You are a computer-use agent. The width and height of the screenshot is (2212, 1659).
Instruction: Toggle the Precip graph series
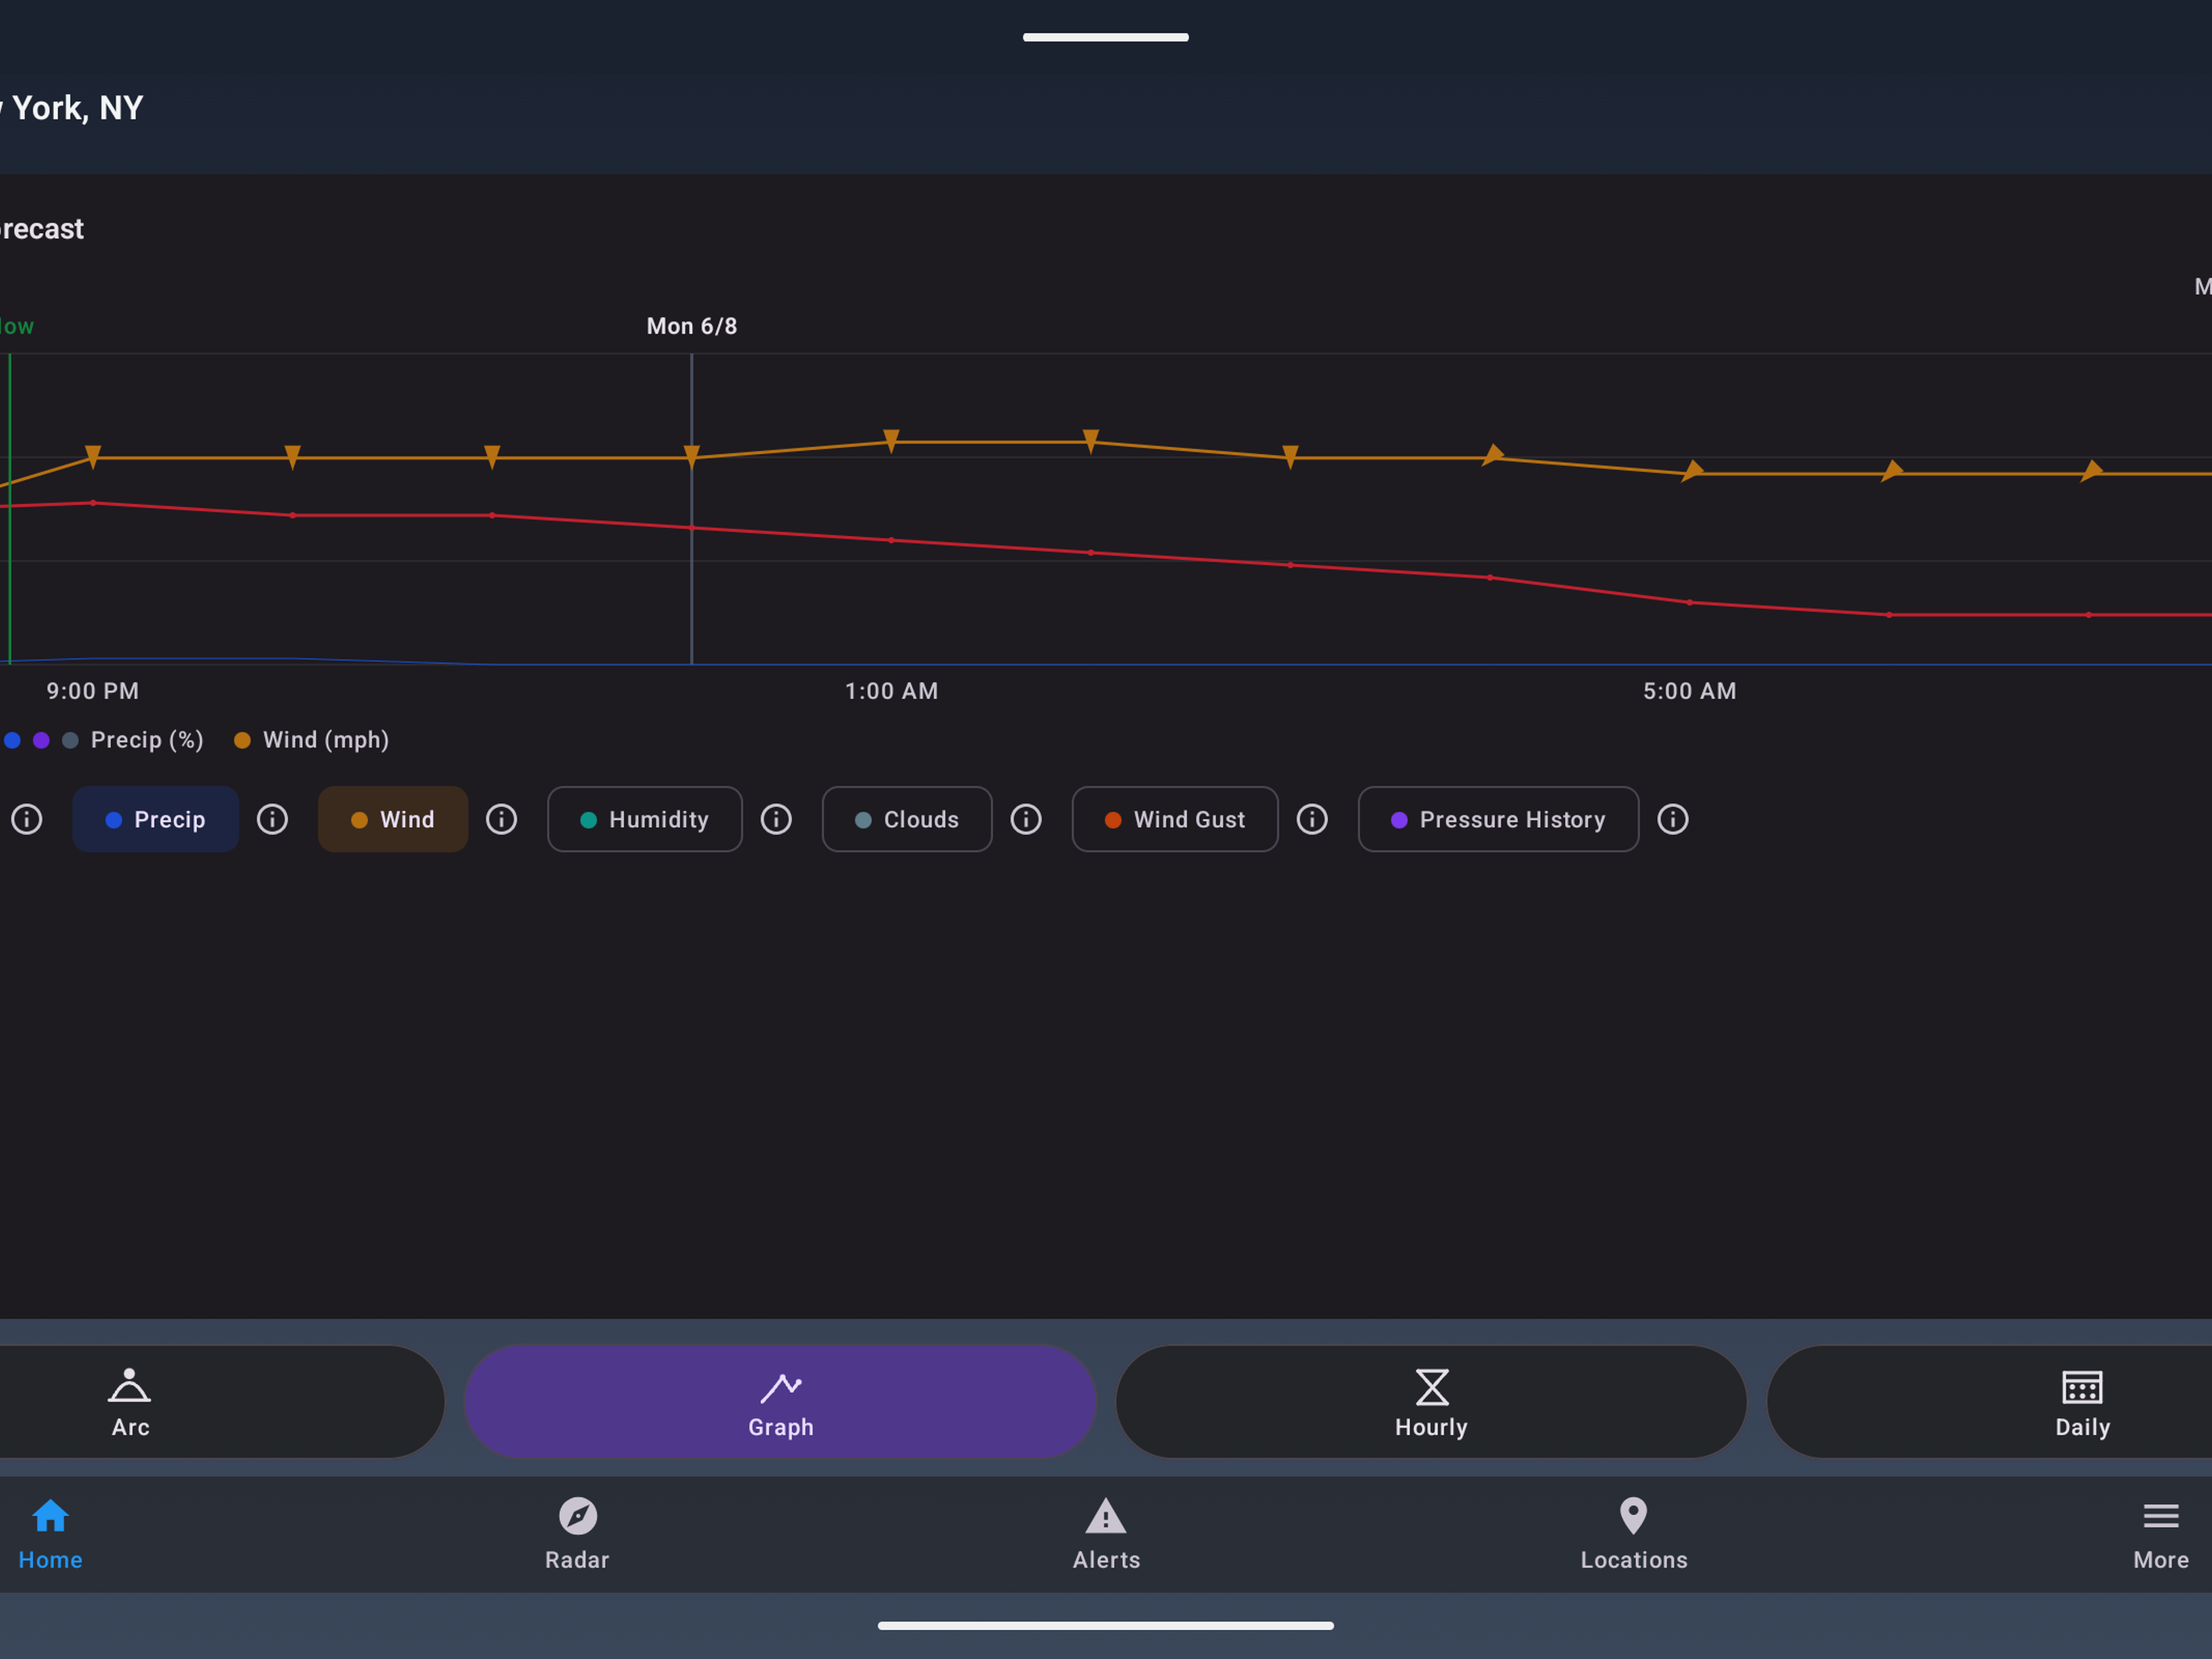coord(155,819)
